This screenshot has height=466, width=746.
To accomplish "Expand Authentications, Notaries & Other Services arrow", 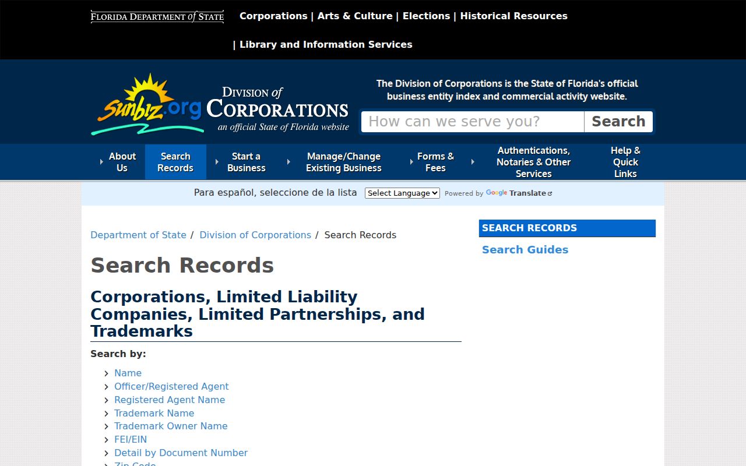I will pyautogui.click(x=473, y=162).
